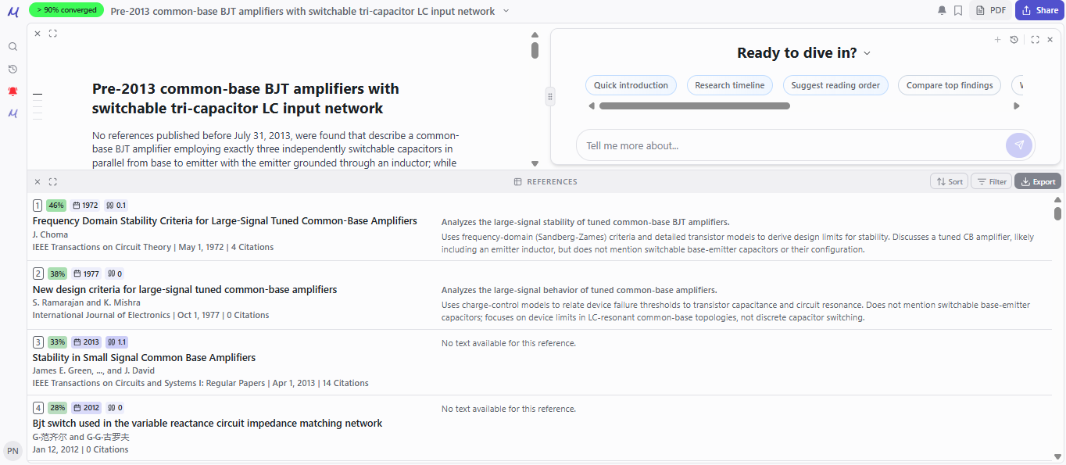
Task: Open the report title dropdown chevron
Action: 506,11
